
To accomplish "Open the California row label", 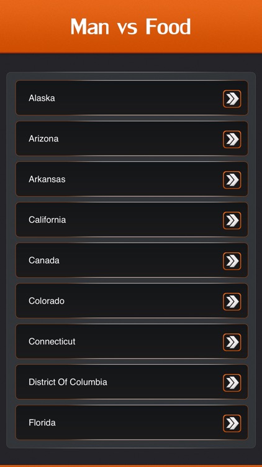I will click(47, 220).
